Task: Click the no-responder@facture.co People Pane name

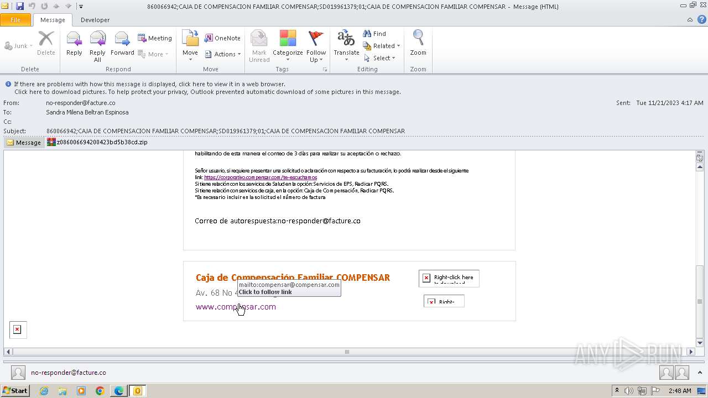Action: tap(69, 373)
